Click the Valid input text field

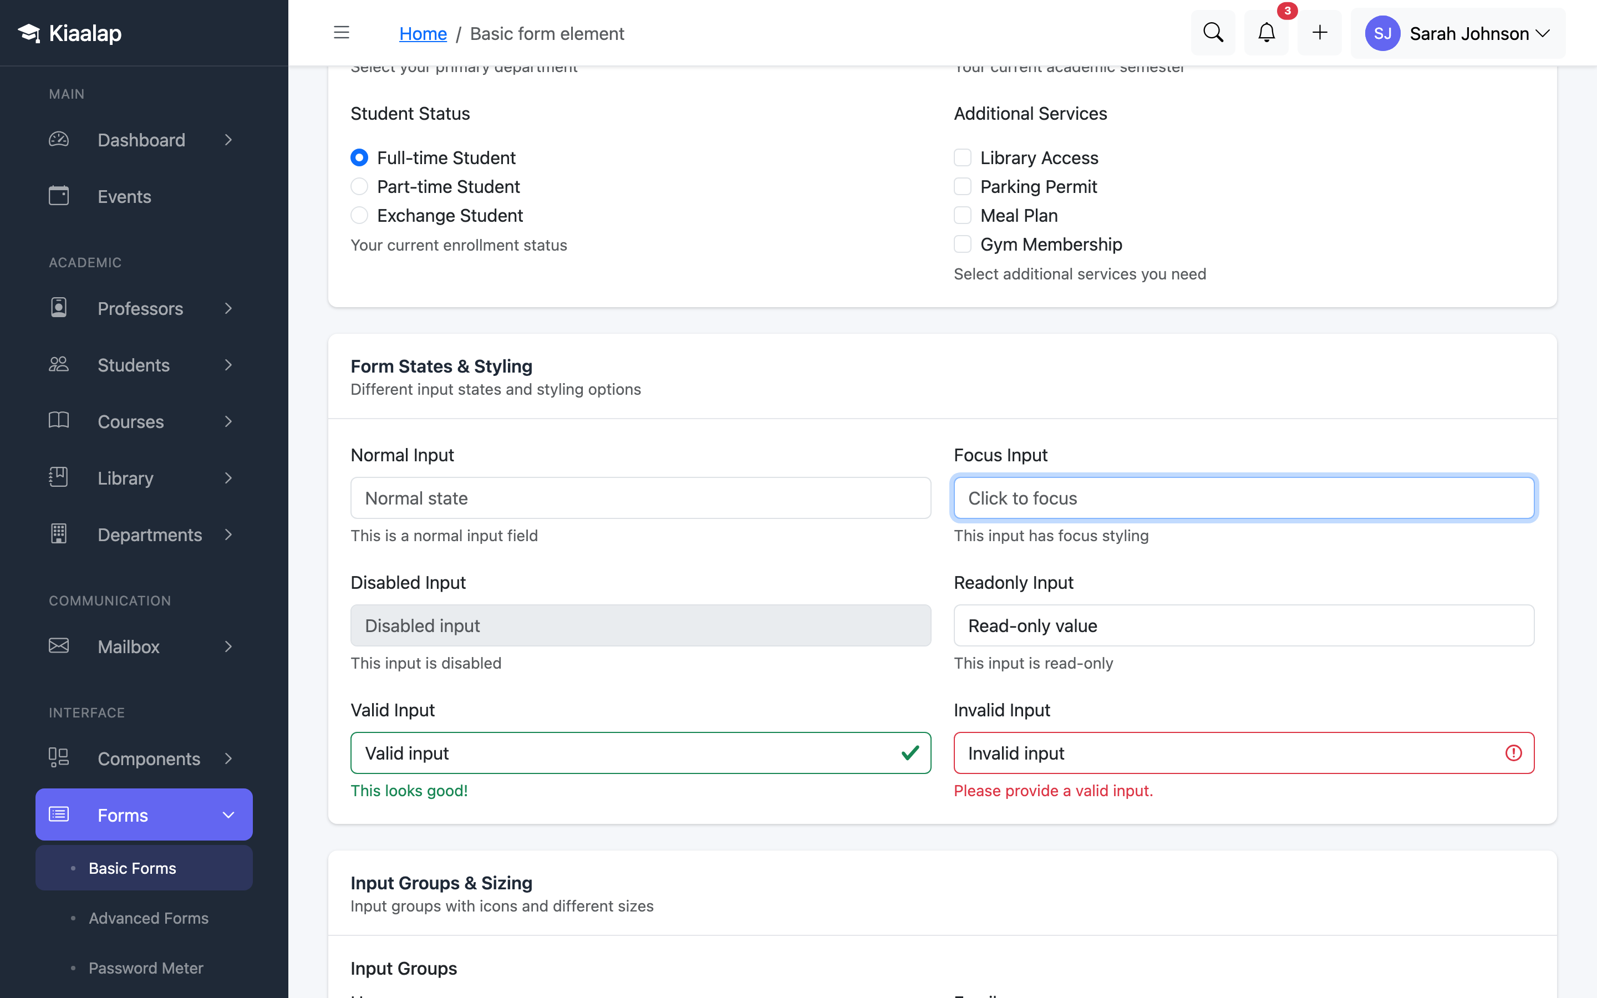(x=641, y=753)
